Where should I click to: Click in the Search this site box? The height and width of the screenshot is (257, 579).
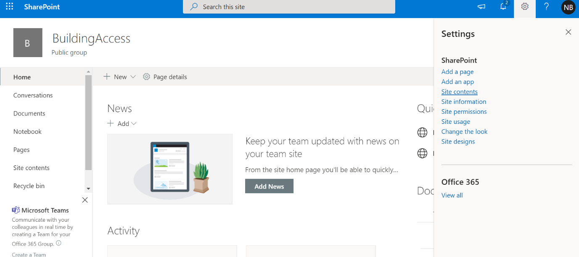tap(289, 7)
